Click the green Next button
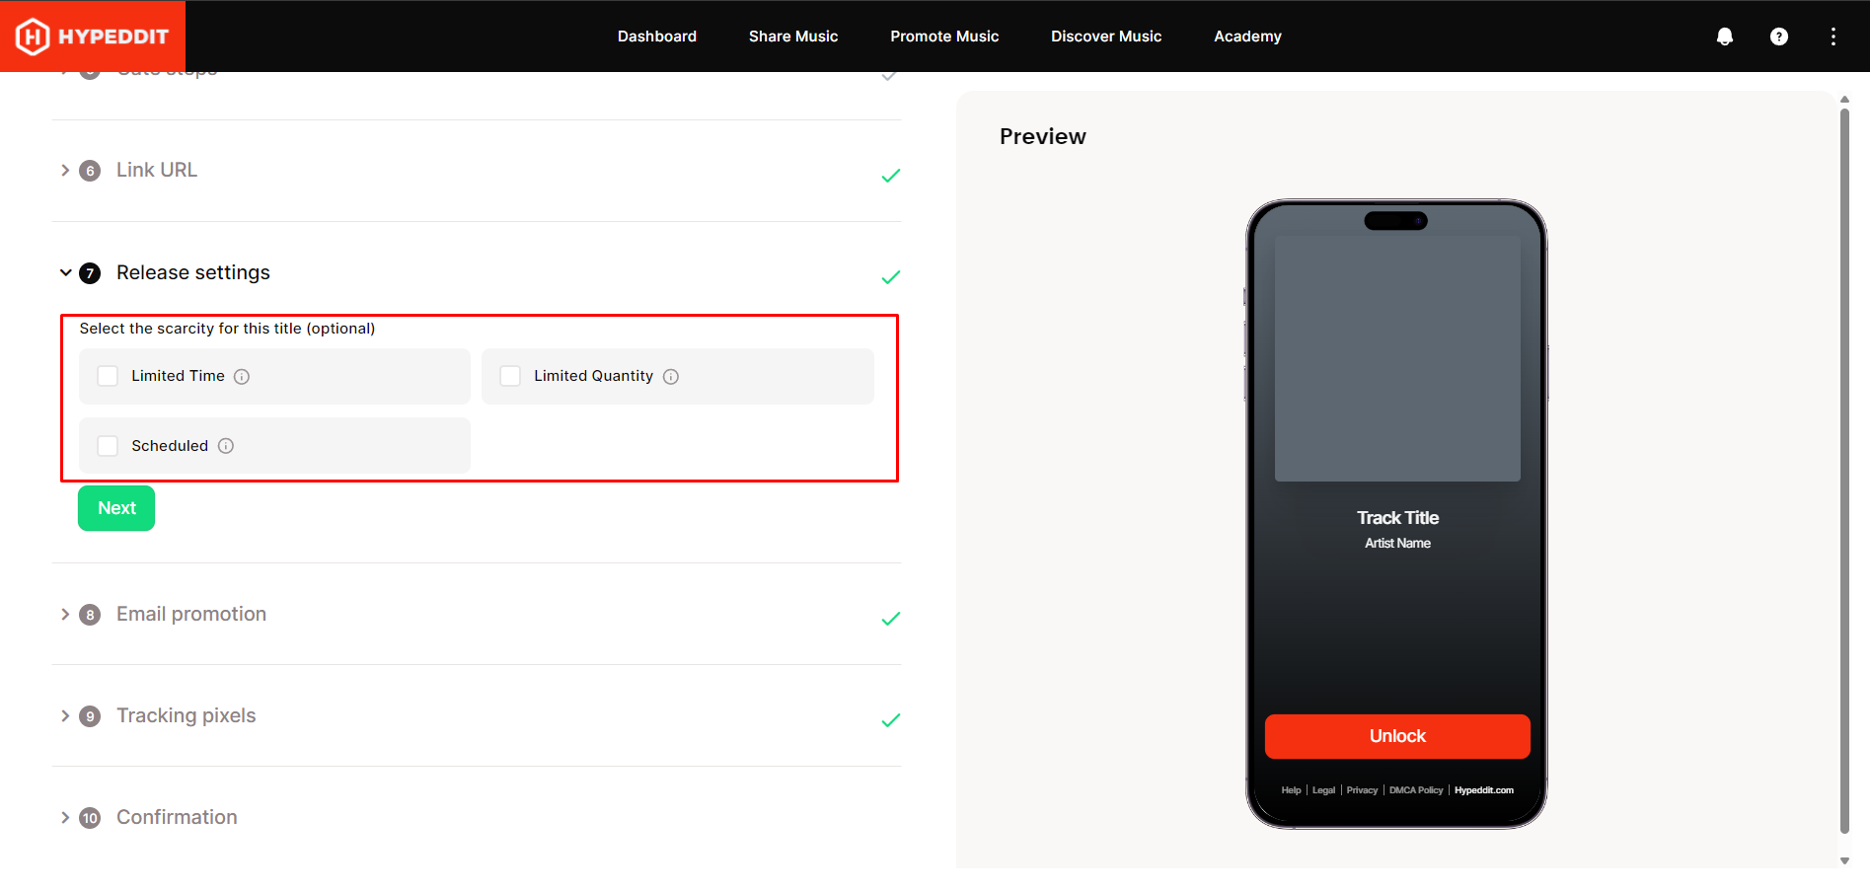Viewport: 1870px width, 892px height. pyautogui.click(x=116, y=508)
